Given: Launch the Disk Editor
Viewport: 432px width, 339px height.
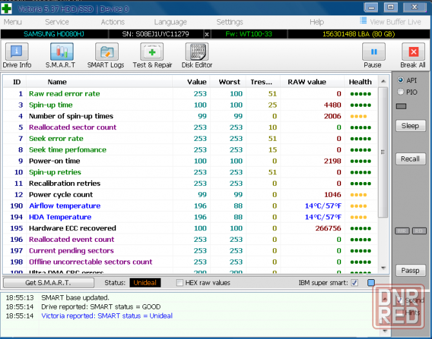Looking at the screenshot, I should [x=197, y=55].
